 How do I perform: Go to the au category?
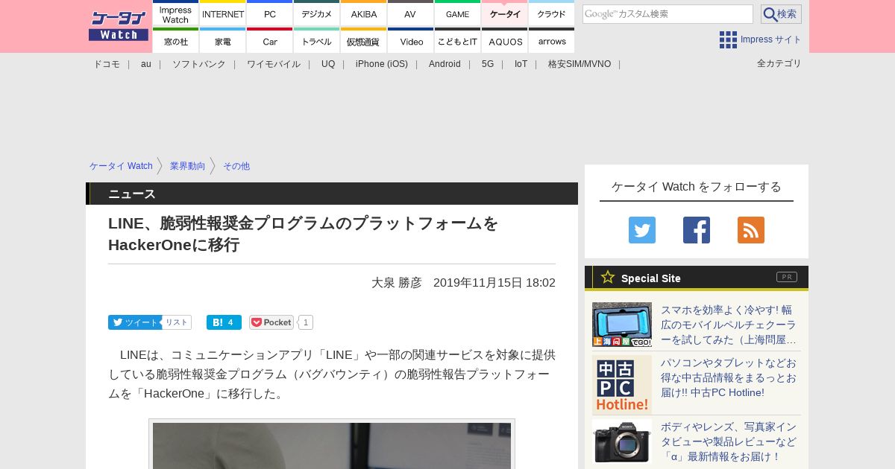click(x=146, y=64)
